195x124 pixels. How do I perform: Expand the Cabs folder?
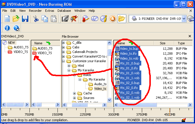point(64,47)
